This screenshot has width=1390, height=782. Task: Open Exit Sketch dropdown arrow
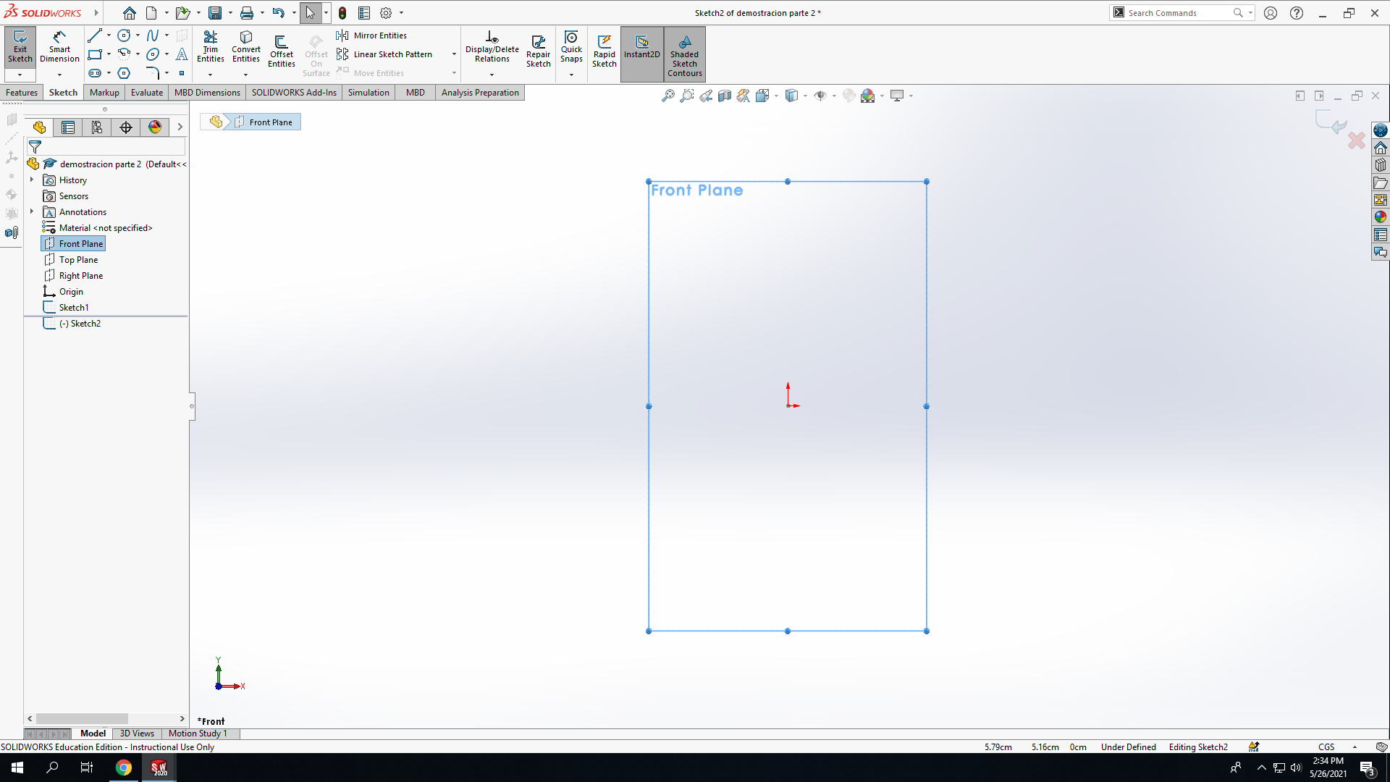coord(20,75)
